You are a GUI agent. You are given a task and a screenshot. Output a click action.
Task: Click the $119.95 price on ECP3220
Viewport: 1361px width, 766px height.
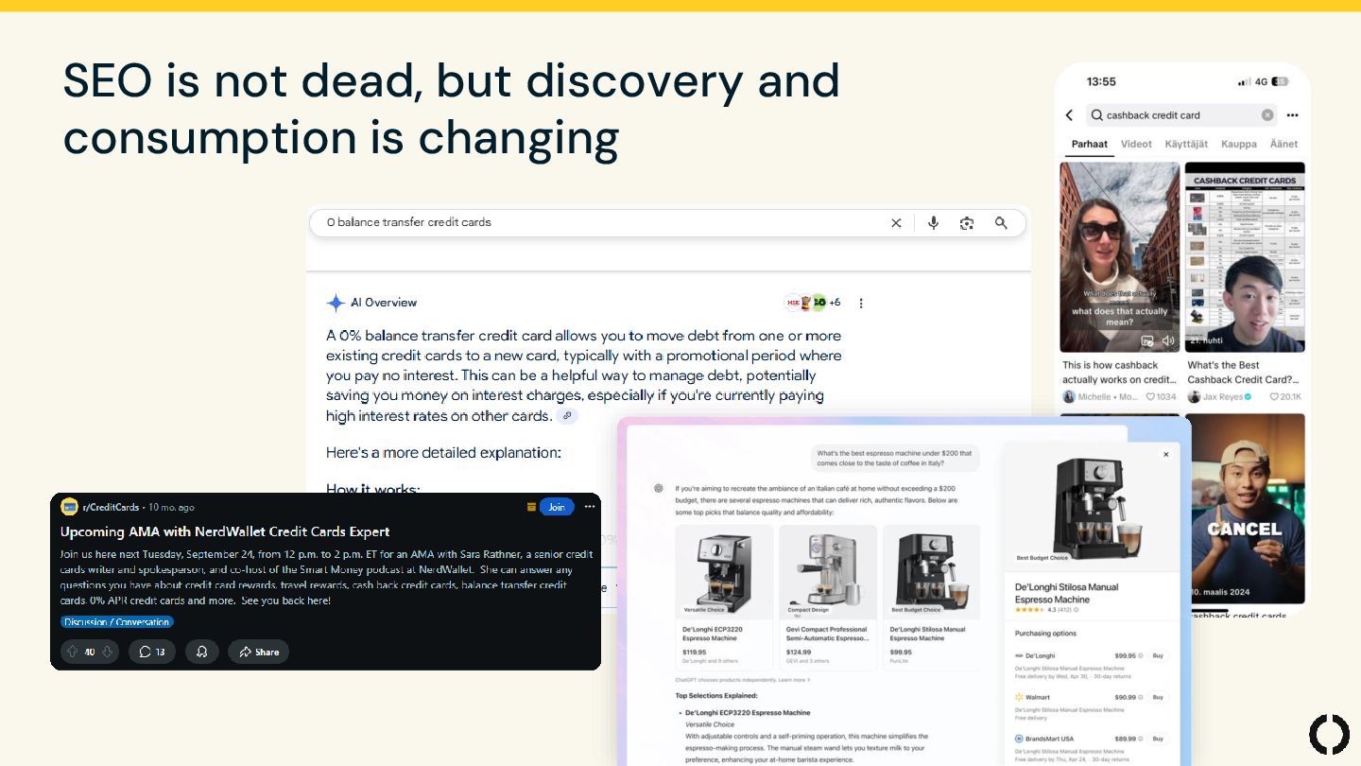tap(695, 652)
